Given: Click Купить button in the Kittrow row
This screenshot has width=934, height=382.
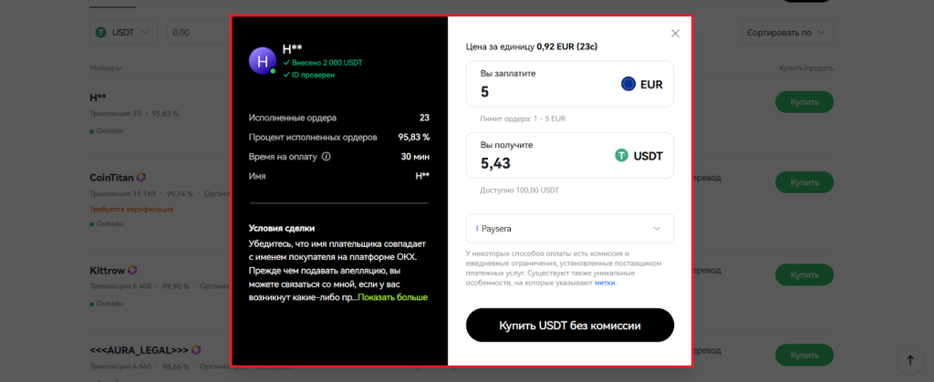Looking at the screenshot, I should pos(804,274).
